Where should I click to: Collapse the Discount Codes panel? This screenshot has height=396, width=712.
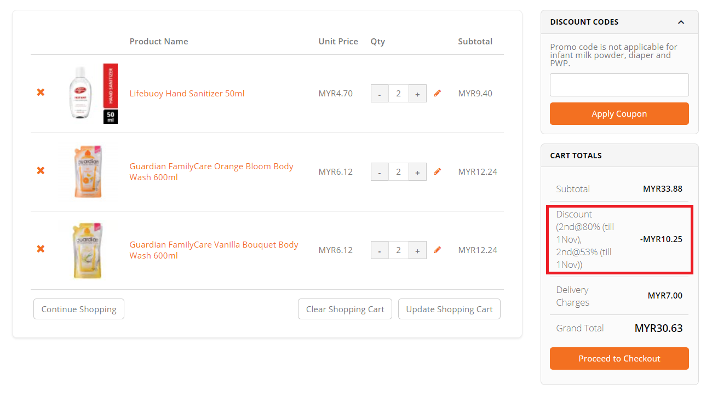pyautogui.click(x=681, y=22)
